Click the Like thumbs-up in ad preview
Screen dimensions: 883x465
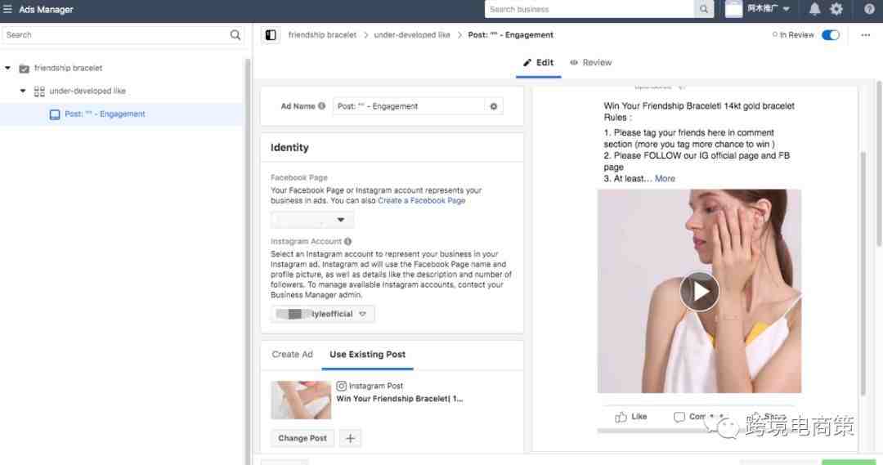[x=621, y=417]
